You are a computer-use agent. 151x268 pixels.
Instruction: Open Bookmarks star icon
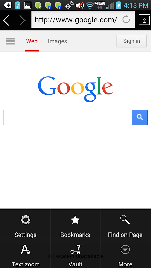(75, 224)
